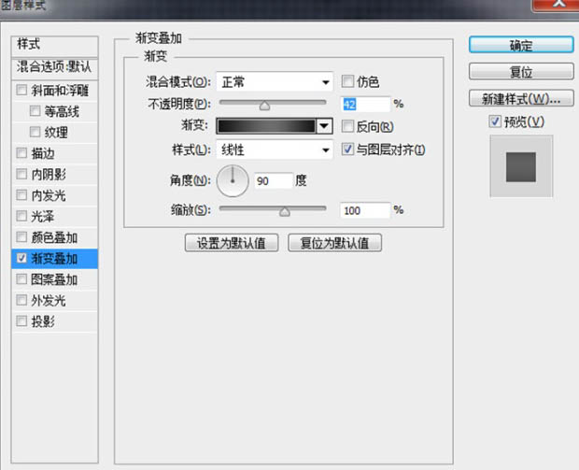Screen dimensions: 579x470
Task: Click the scale field showing 100
Action: (x=365, y=210)
